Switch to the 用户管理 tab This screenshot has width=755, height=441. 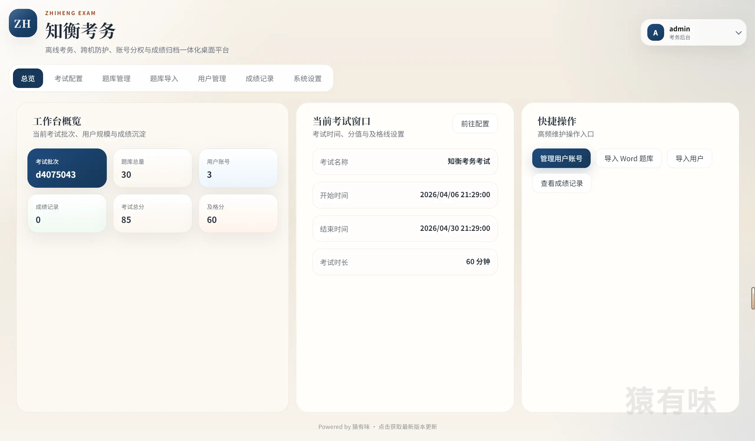(x=212, y=78)
